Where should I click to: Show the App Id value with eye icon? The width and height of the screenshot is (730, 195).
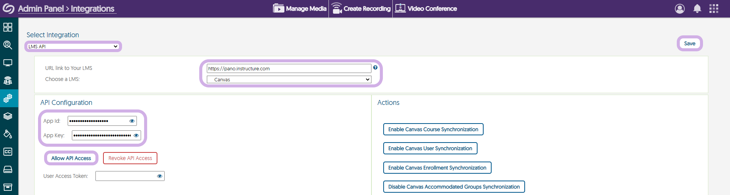[x=132, y=121]
